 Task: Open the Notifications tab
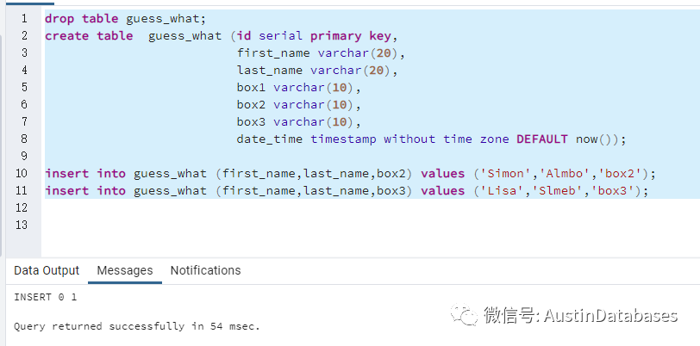pos(205,270)
